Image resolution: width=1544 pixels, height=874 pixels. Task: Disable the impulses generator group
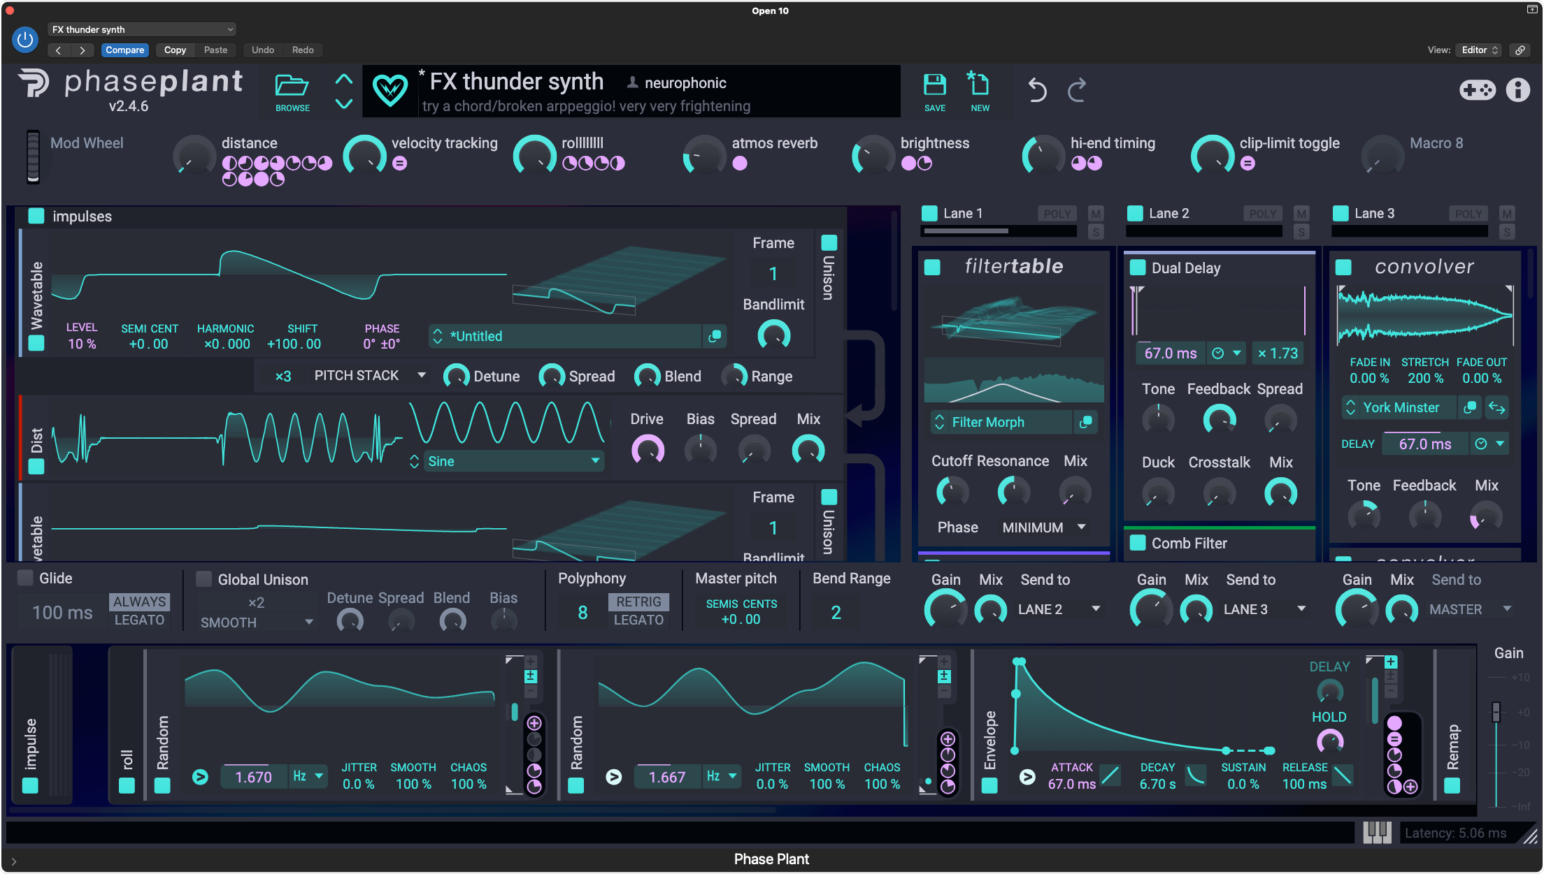(36, 216)
